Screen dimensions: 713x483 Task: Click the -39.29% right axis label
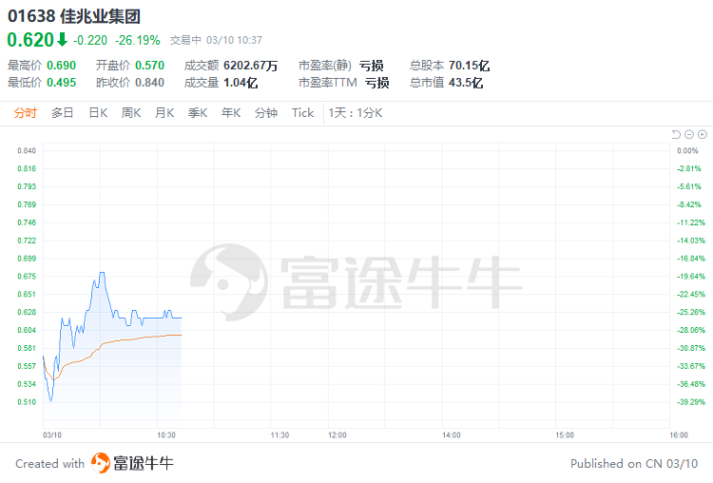pyautogui.click(x=691, y=402)
